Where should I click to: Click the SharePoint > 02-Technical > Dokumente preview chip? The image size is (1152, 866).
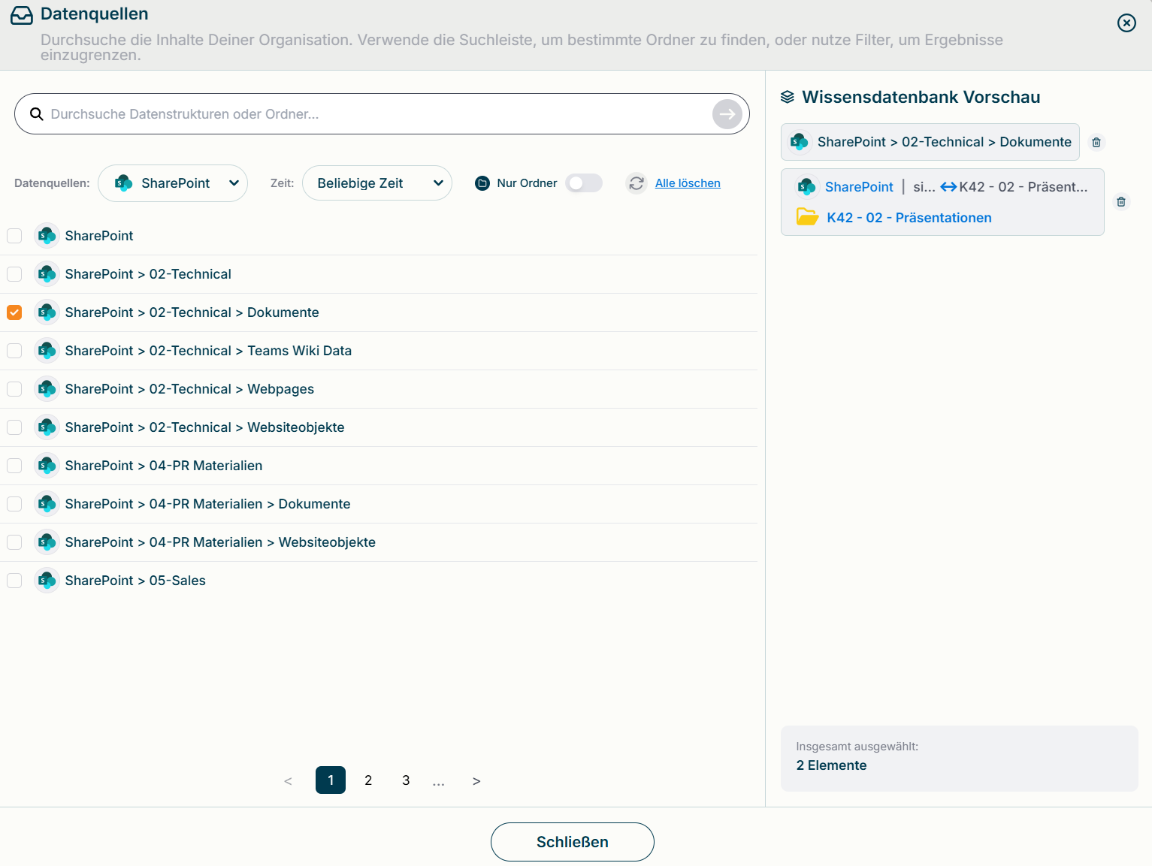(x=930, y=142)
